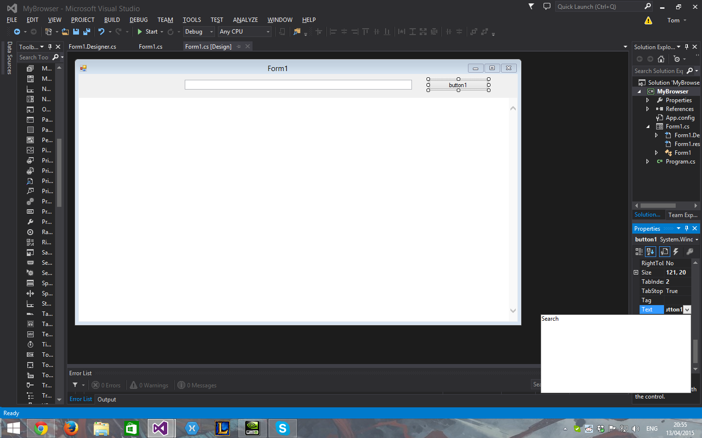Open the ANALYZE menu
702x438 pixels.
tap(245, 20)
